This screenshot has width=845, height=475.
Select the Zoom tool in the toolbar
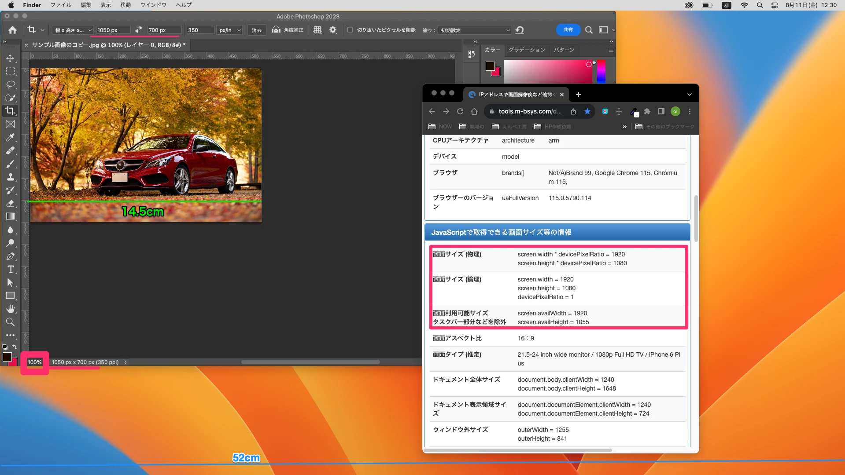10,322
